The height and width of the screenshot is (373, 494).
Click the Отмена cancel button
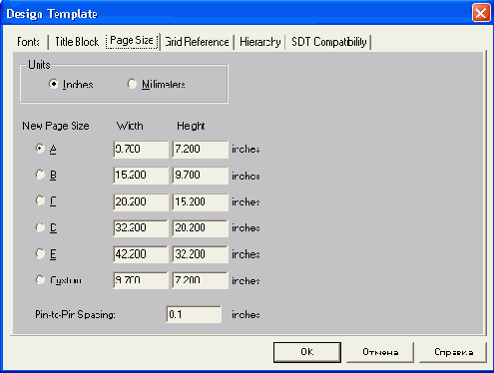click(x=380, y=352)
